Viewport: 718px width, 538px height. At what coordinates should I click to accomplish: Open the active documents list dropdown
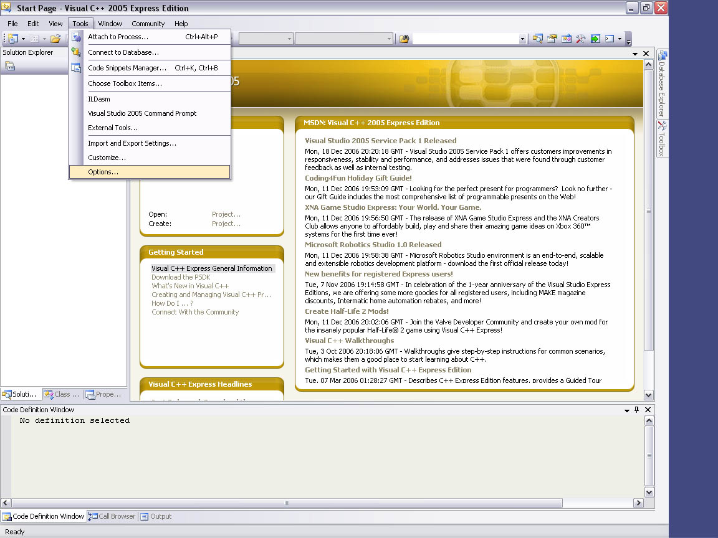click(635, 54)
